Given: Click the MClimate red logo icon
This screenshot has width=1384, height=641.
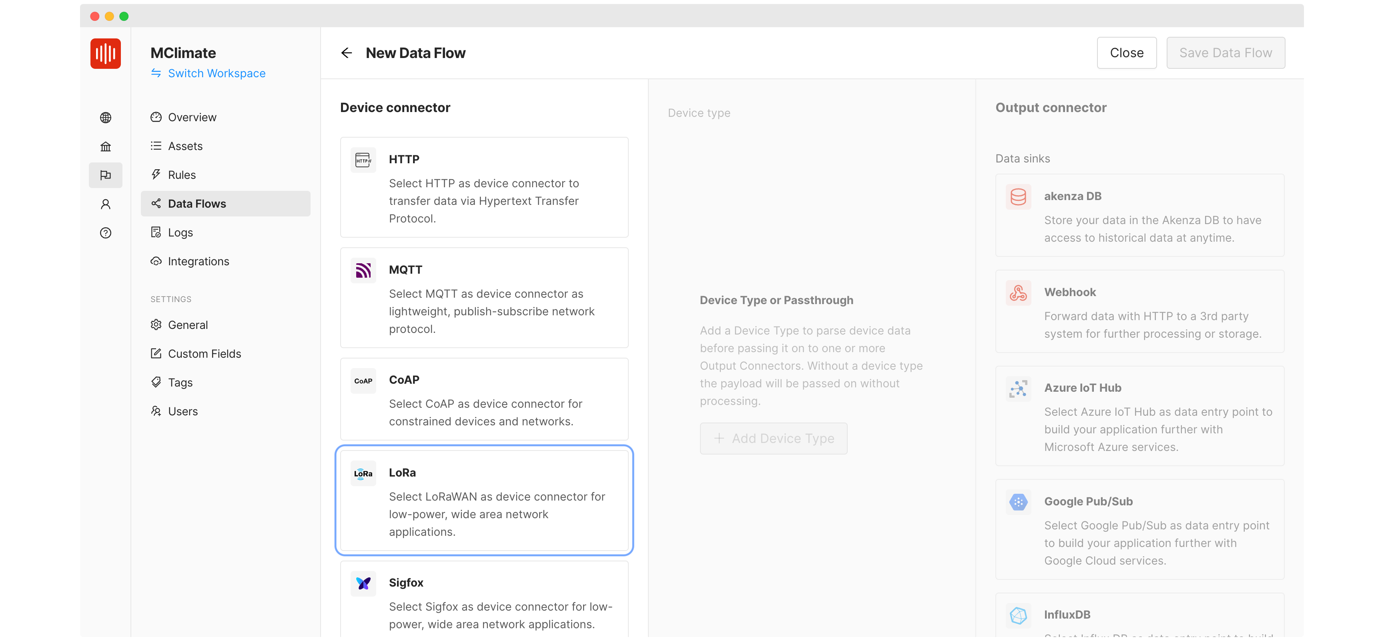Looking at the screenshot, I should pos(105,53).
